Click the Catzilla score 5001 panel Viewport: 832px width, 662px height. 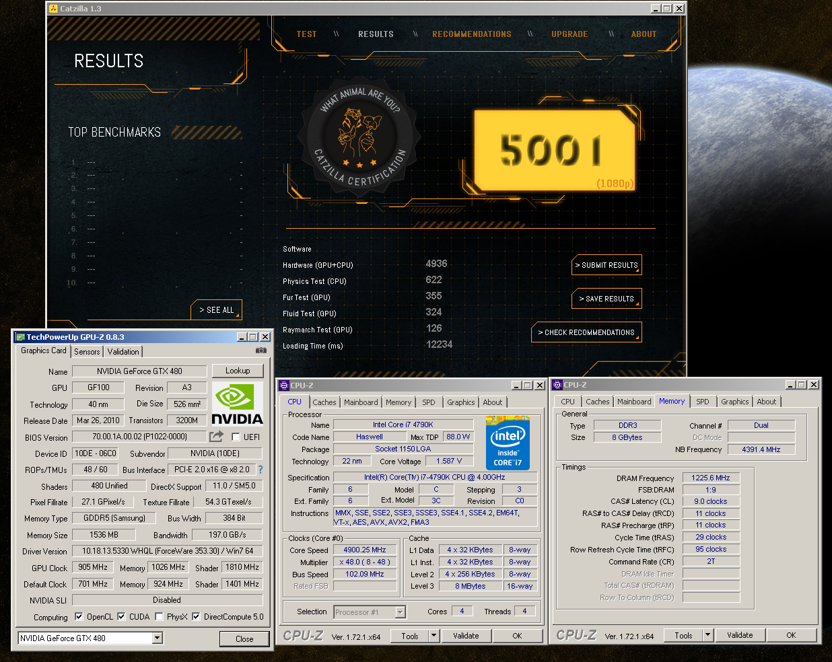pyautogui.click(x=555, y=150)
